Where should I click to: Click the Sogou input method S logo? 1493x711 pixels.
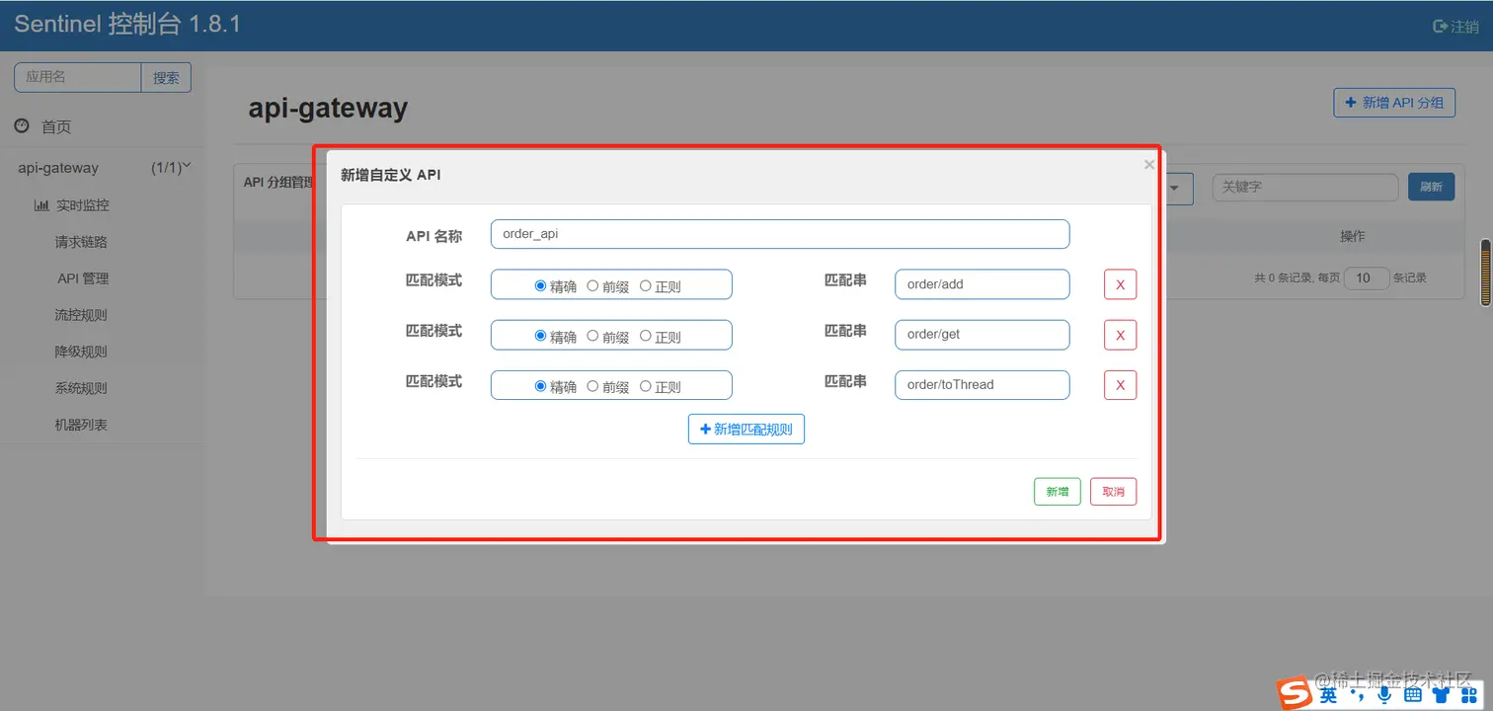click(1296, 695)
